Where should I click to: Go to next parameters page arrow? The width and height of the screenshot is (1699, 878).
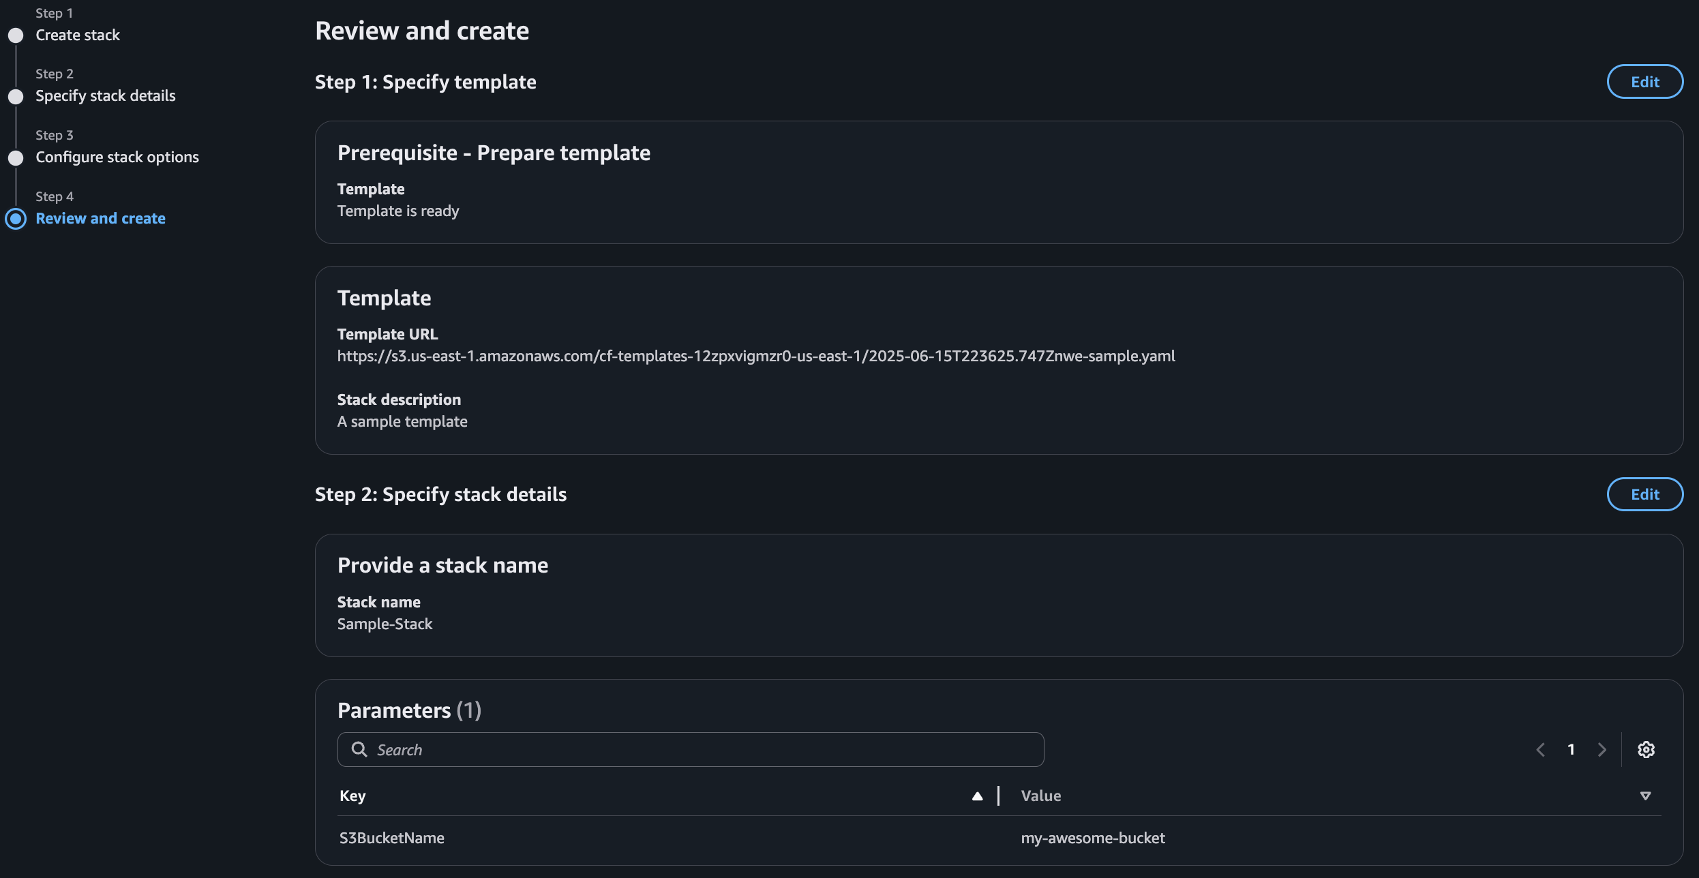tap(1602, 750)
